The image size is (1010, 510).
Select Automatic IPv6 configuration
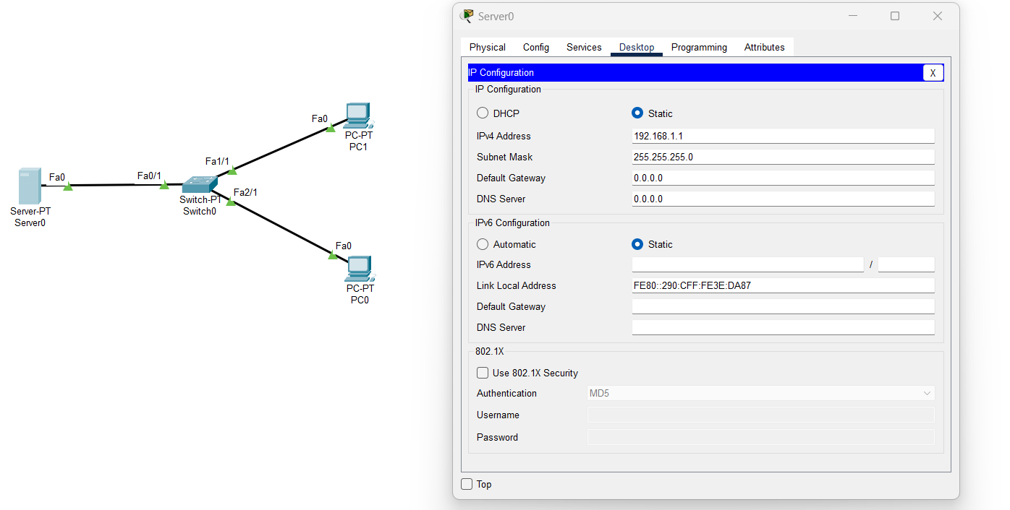(x=483, y=244)
